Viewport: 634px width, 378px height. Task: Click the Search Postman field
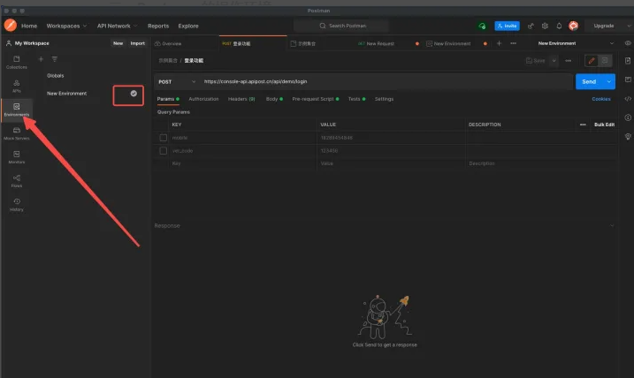click(x=341, y=26)
